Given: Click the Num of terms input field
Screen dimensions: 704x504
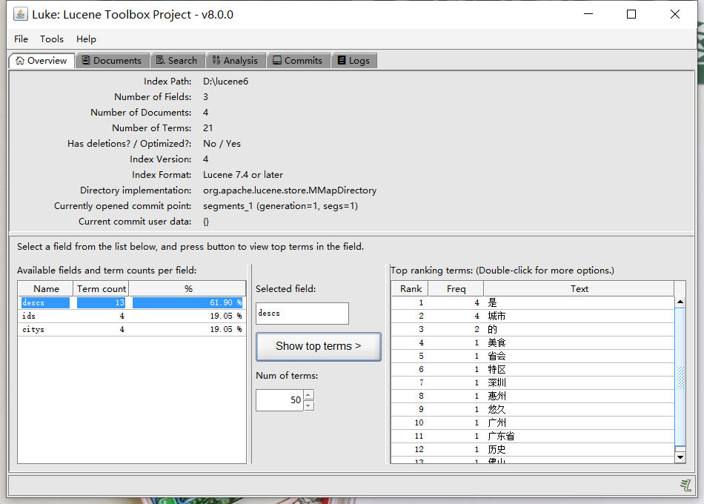Looking at the screenshot, I should [x=279, y=399].
